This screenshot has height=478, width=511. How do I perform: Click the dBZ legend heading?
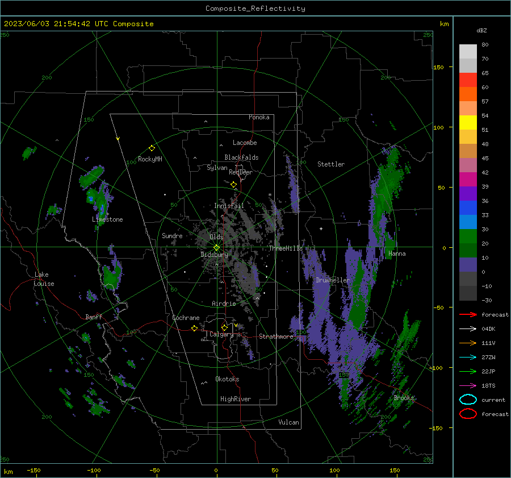[481, 30]
